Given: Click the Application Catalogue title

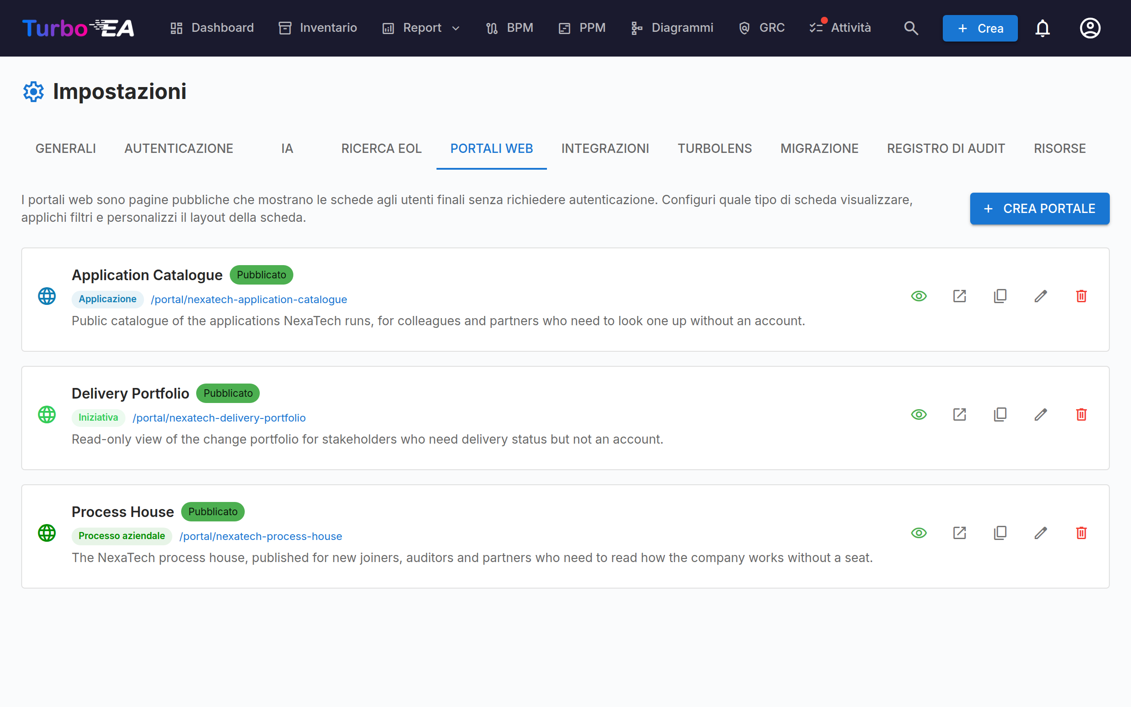Looking at the screenshot, I should click(x=147, y=275).
